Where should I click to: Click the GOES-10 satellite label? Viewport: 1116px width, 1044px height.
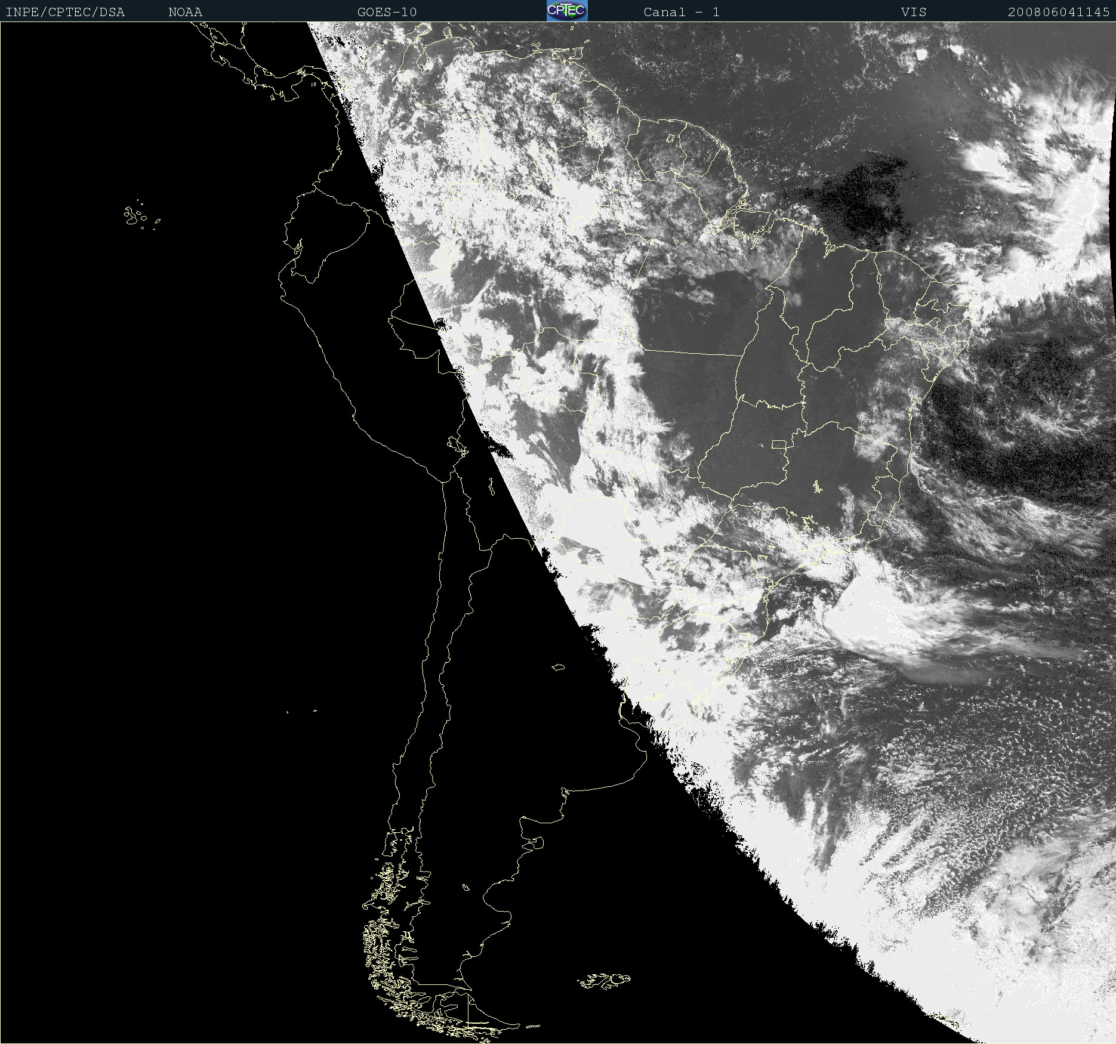pos(387,12)
